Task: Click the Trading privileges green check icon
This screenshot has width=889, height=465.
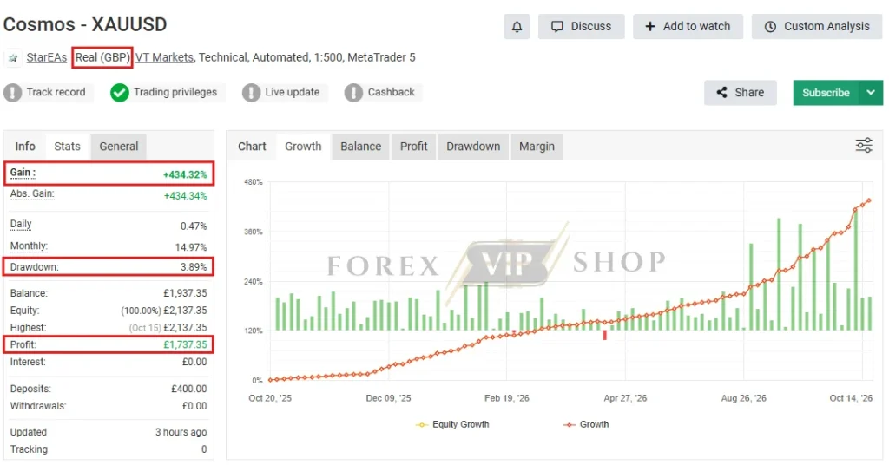Action: 120,92
